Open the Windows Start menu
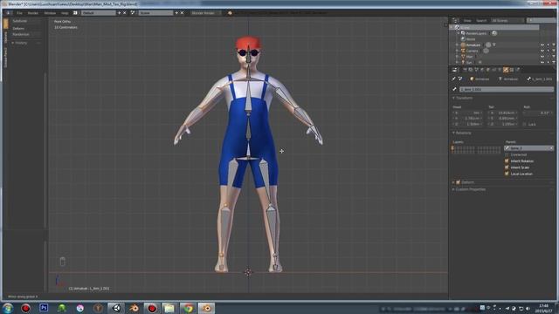The image size is (559, 314). click(x=8, y=308)
